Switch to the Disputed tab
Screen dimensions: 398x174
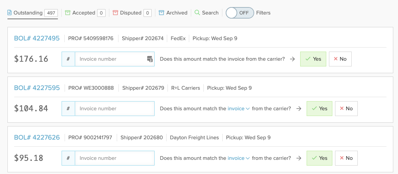pyautogui.click(x=131, y=13)
